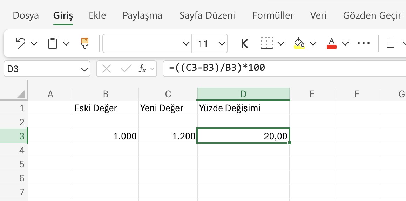Open the three-dots more options menu
The image size is (406, 201).
point(364,43)
